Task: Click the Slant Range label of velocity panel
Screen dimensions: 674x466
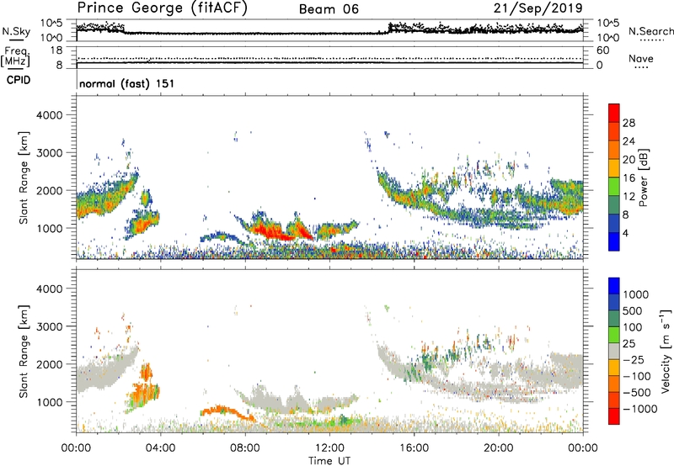Action: [24, 351]
